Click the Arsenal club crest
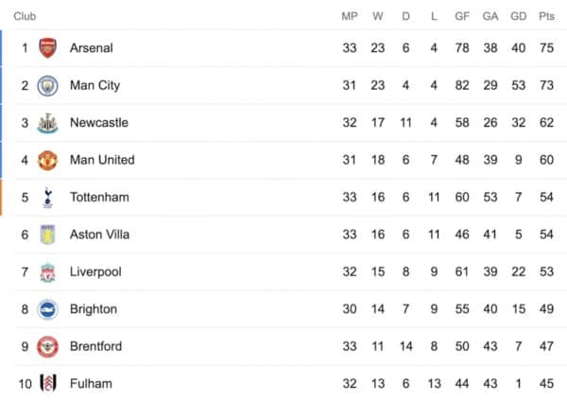The height and width of the screenshot is (402, 567). tap(48, 47)
